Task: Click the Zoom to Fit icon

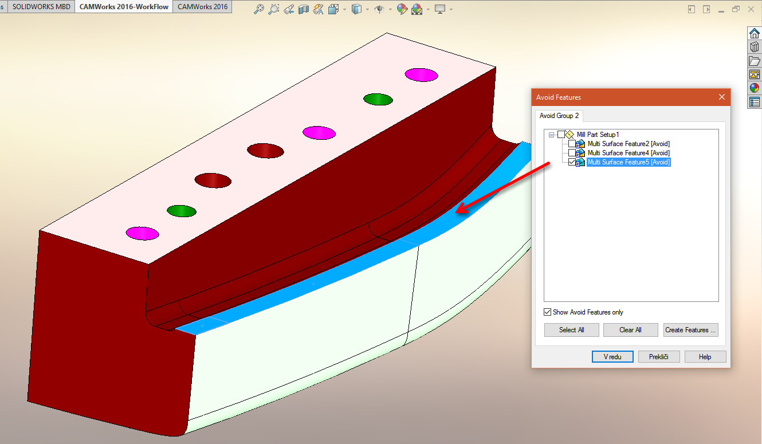Action: click(259, 9)
